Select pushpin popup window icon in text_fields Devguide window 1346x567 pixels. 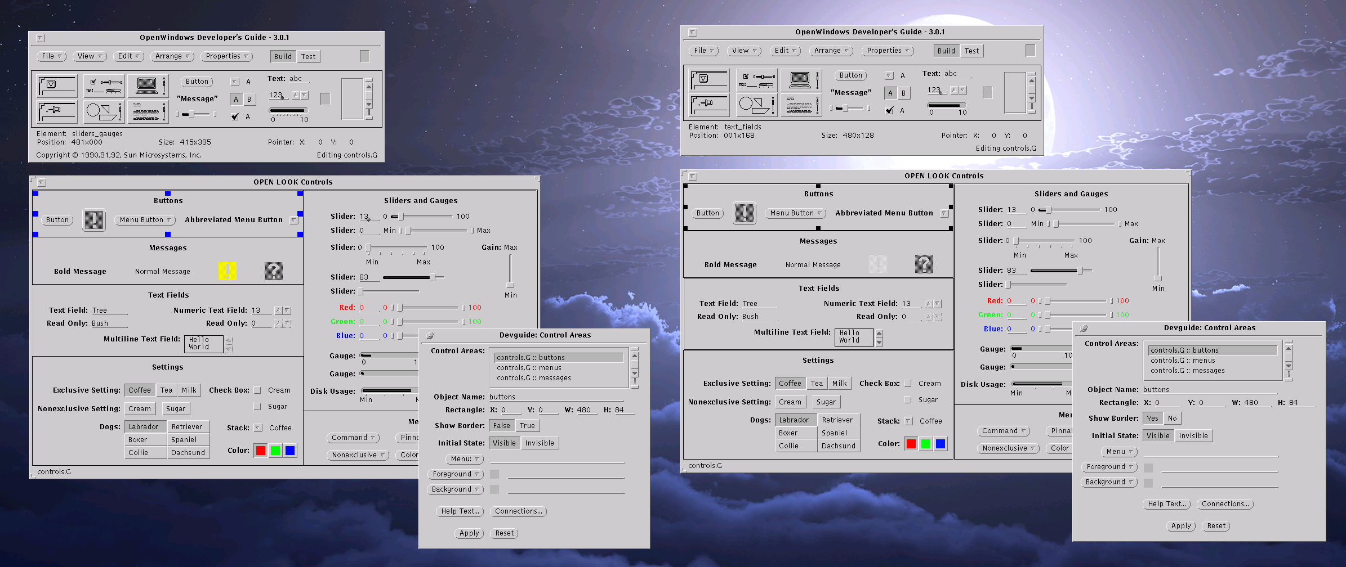[709, 105]
